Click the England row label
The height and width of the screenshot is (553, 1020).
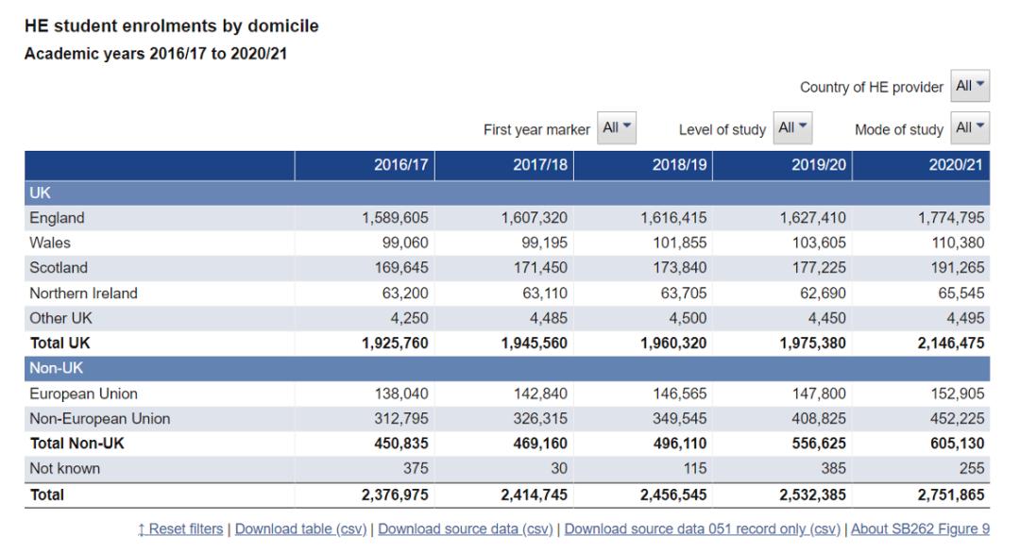pyautogui.click(x=57, y=218)
